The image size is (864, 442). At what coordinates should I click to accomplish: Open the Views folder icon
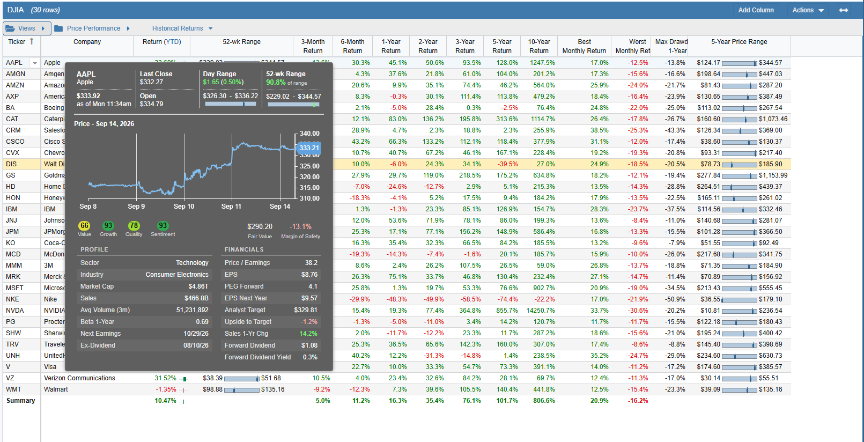[x=10, y=28]
